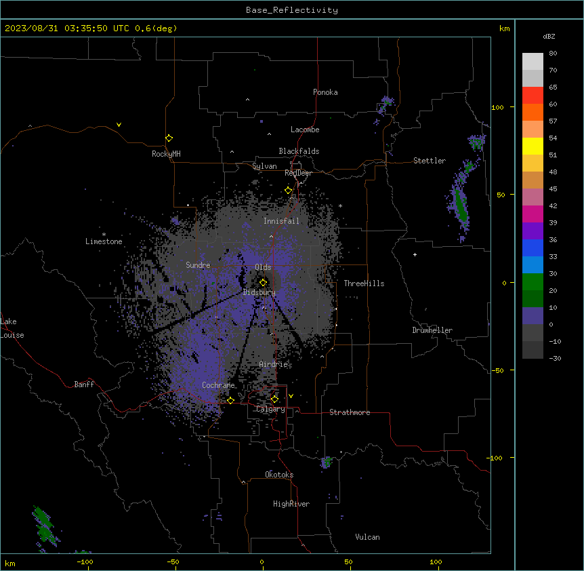Click the km label at bottom left
The width and height of the screenshot is (584, 571).
(10, 563)
